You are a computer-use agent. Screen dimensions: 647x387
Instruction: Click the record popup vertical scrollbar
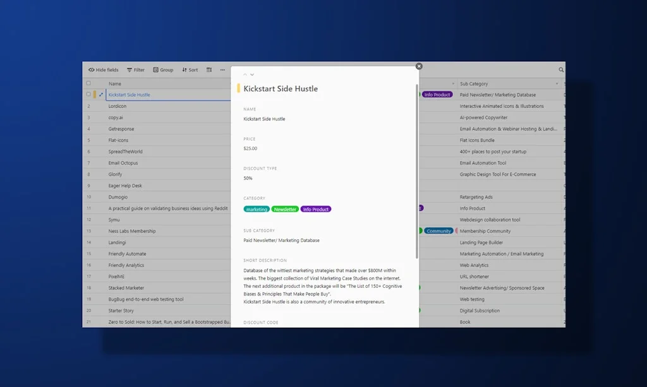pos(416,170)
